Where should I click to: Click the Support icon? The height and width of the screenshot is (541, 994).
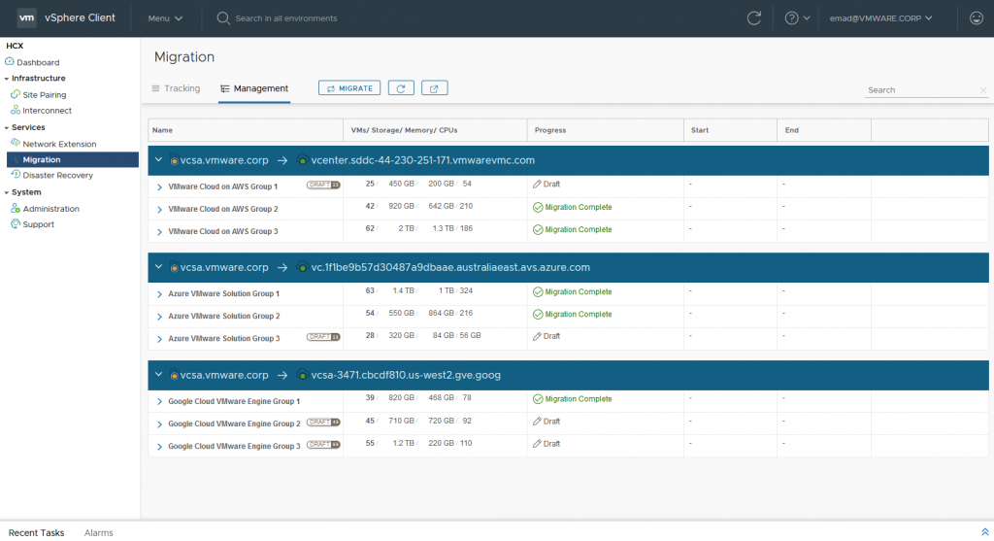tap(16, 224)
